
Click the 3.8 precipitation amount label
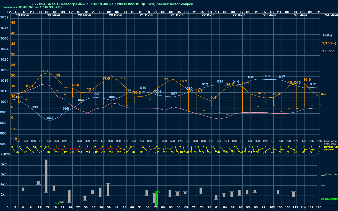[158, 192]
